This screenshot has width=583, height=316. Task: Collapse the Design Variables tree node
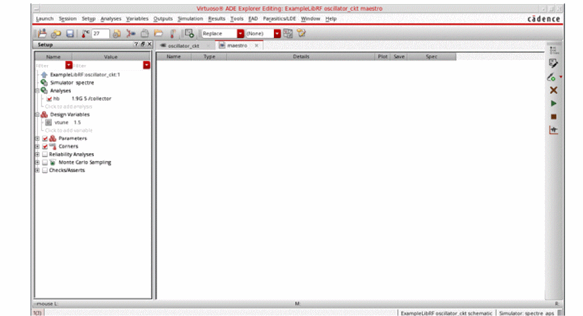pyautogui.click(x=37, y=115)
